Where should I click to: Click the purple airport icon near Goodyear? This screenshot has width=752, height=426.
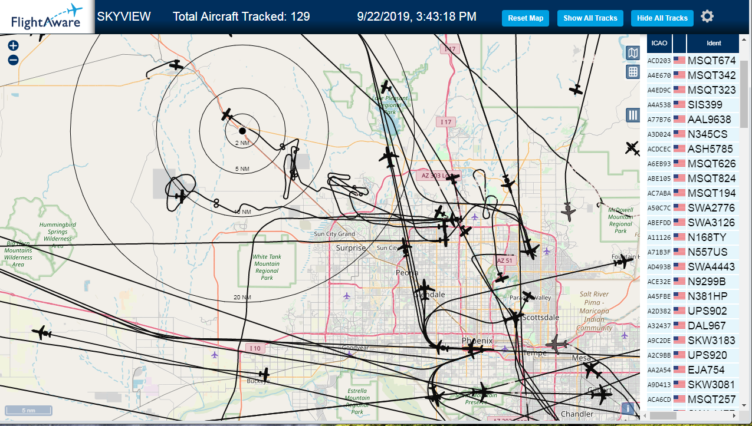350,353
